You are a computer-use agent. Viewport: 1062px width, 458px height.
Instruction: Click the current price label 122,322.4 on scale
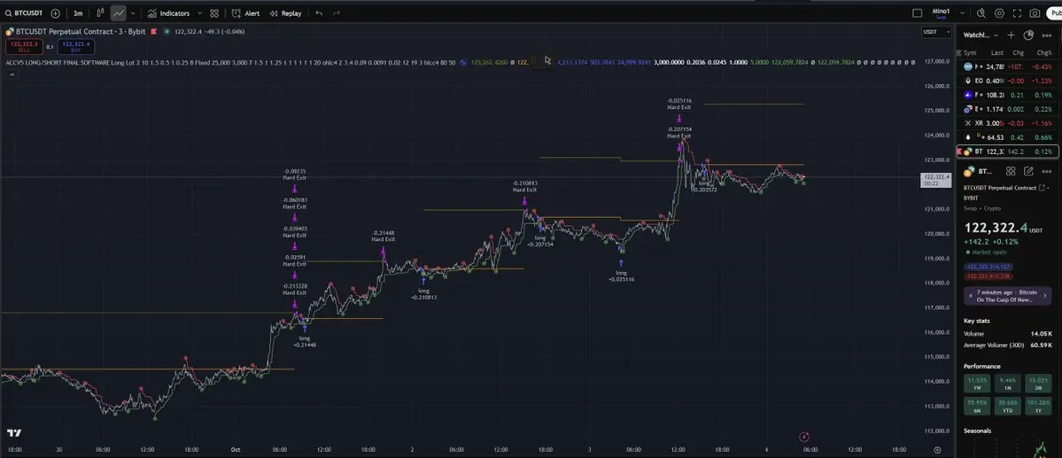937,180
